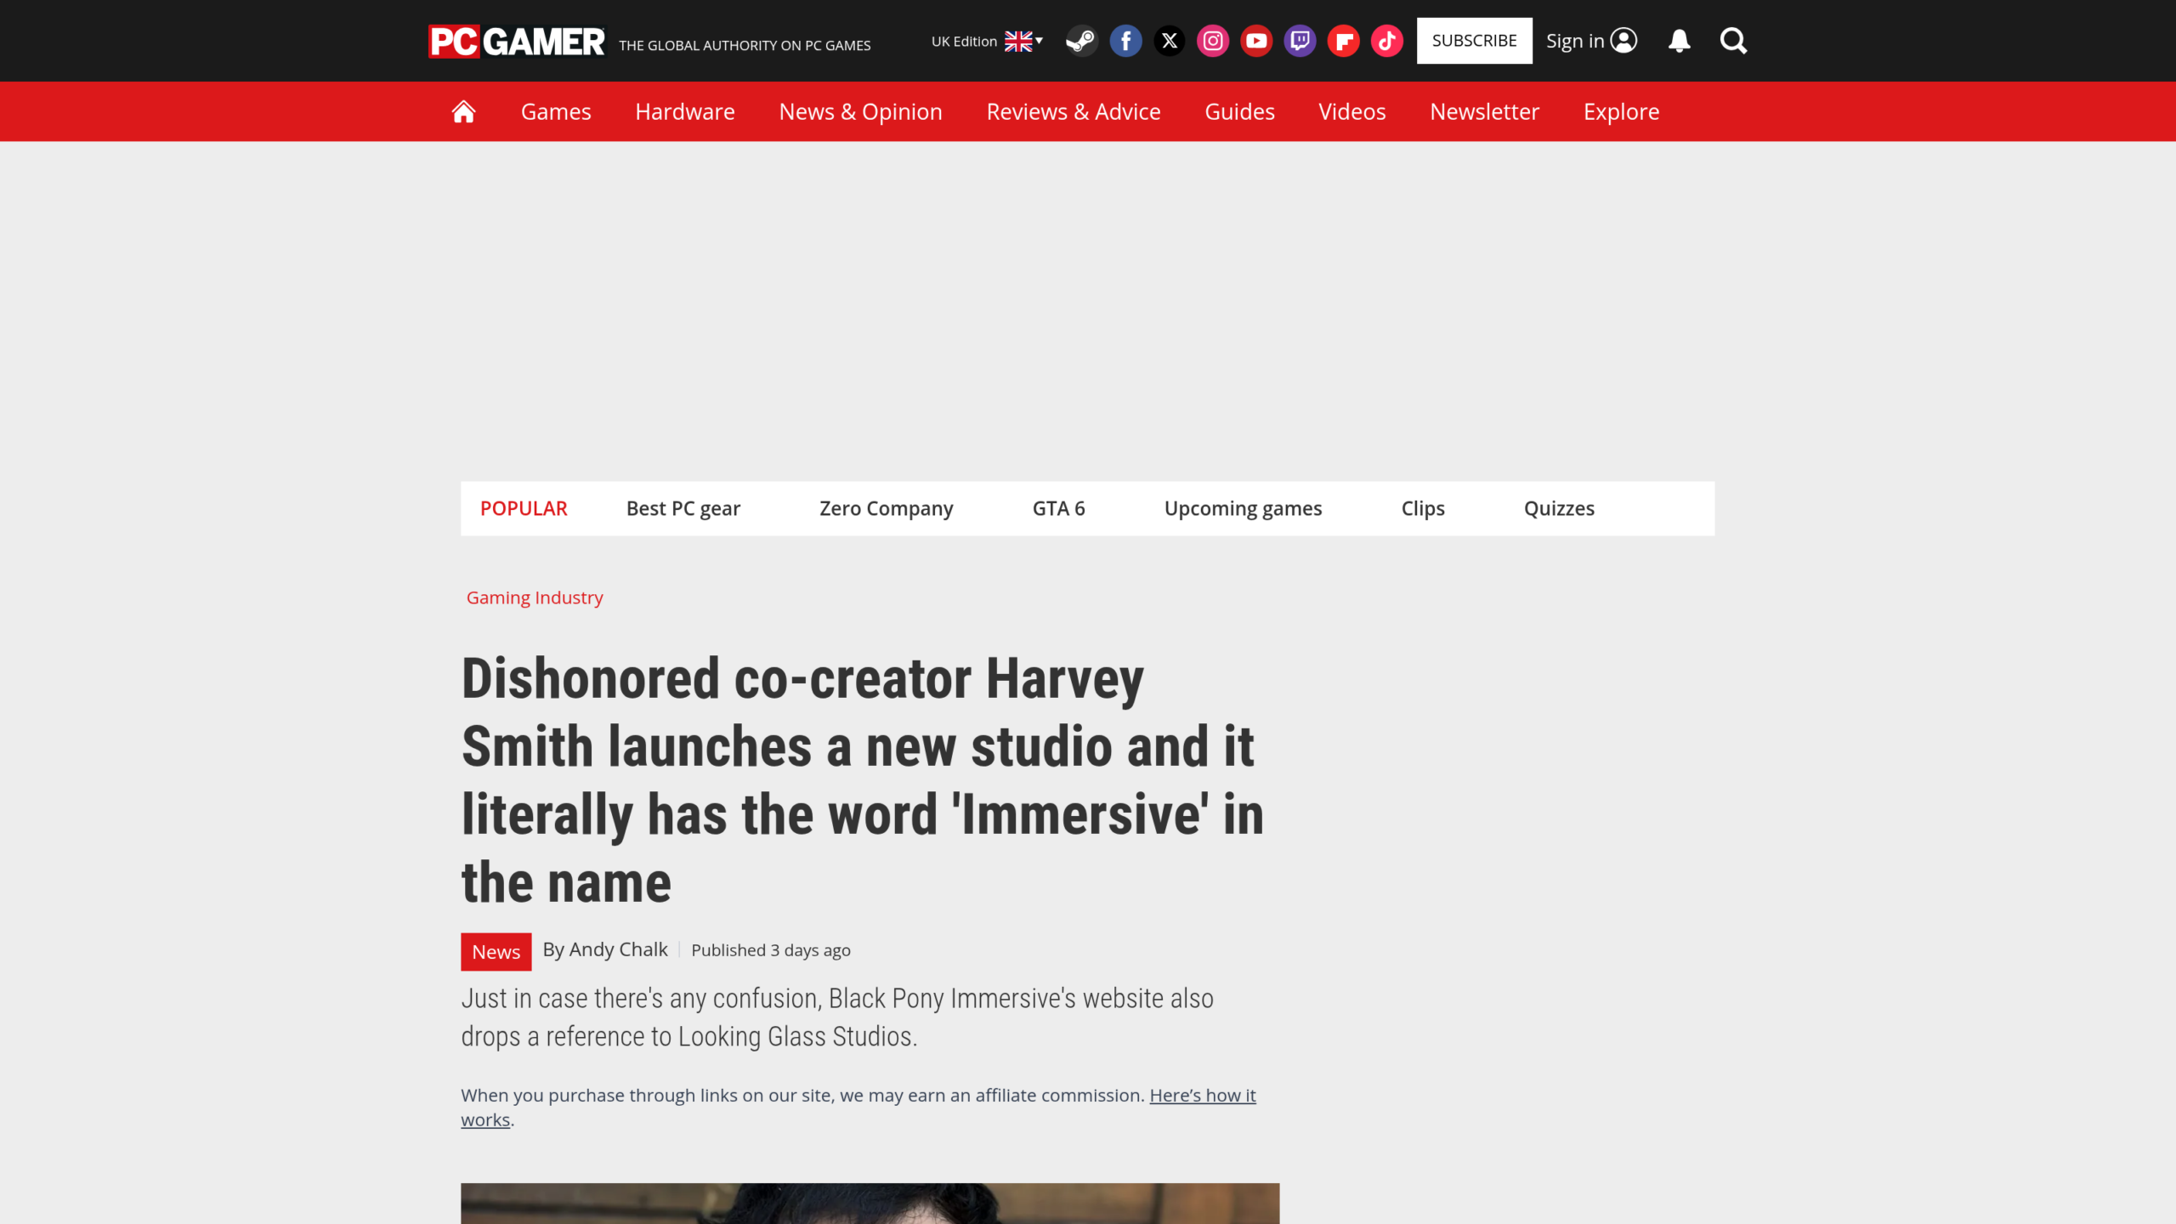Open the YouTube icon
Image resolution: width=2176 pixels, height=1224 pixels.
pos(1256,41)
